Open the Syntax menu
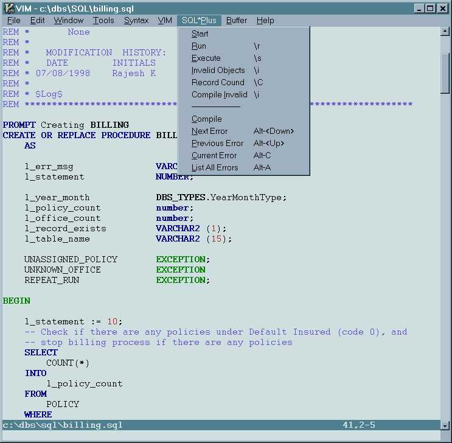The image size is (452, 443). 136,20
